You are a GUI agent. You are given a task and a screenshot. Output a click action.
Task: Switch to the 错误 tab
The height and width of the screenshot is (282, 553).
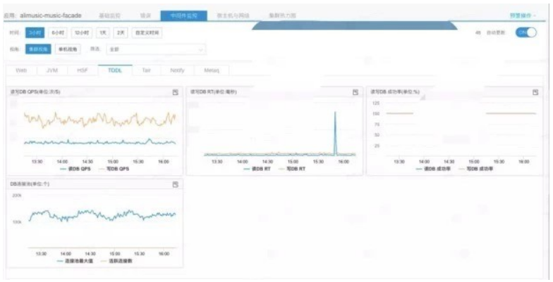point(145,15)
